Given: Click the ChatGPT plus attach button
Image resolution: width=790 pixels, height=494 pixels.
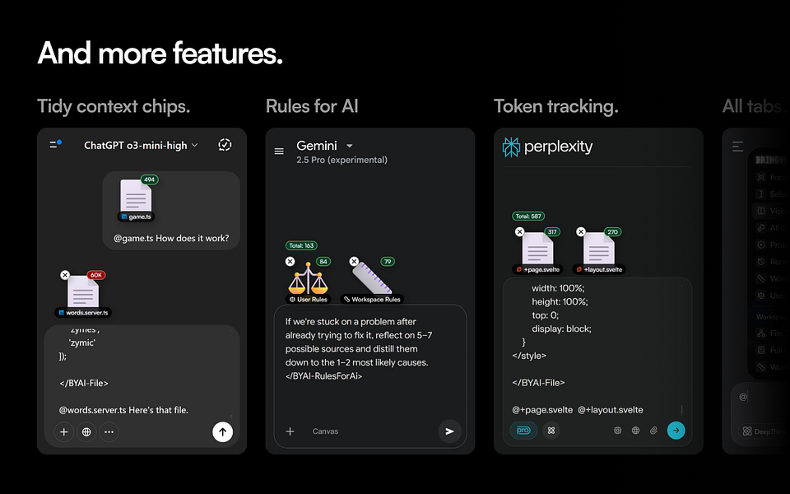Looking at the screenshot, I should (x=64, y=432).
